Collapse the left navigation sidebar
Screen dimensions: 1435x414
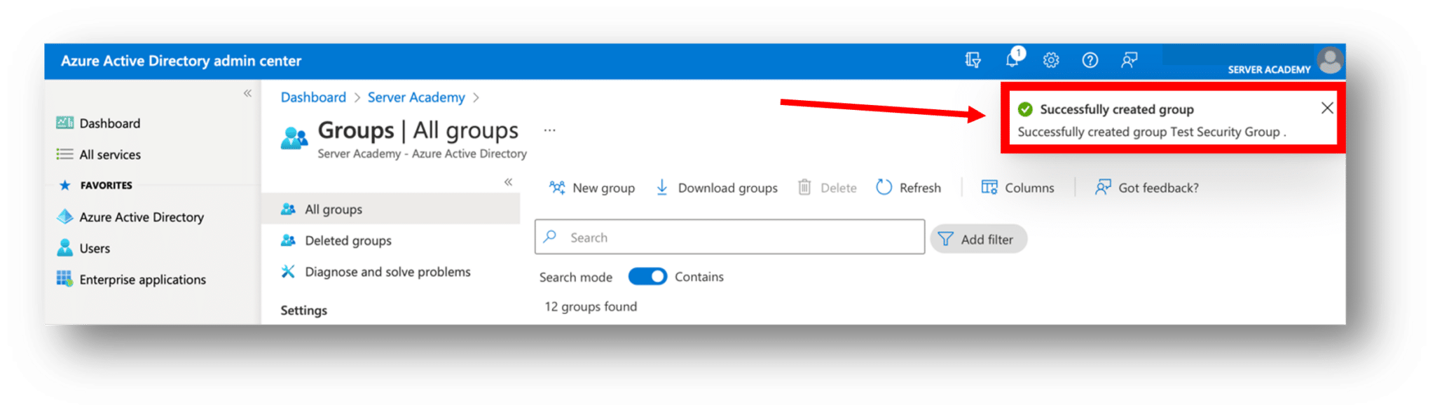247,93
